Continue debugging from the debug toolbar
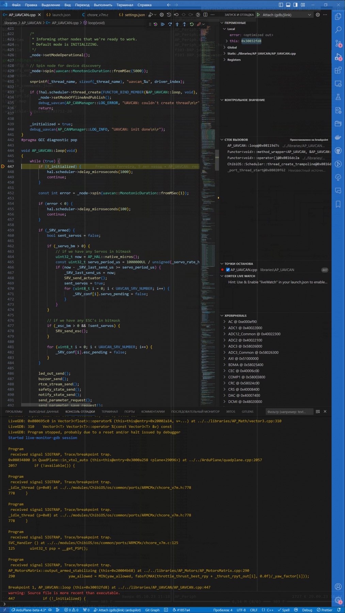Image resolution: width=345 pixels, height=613 pixels. 162,24
